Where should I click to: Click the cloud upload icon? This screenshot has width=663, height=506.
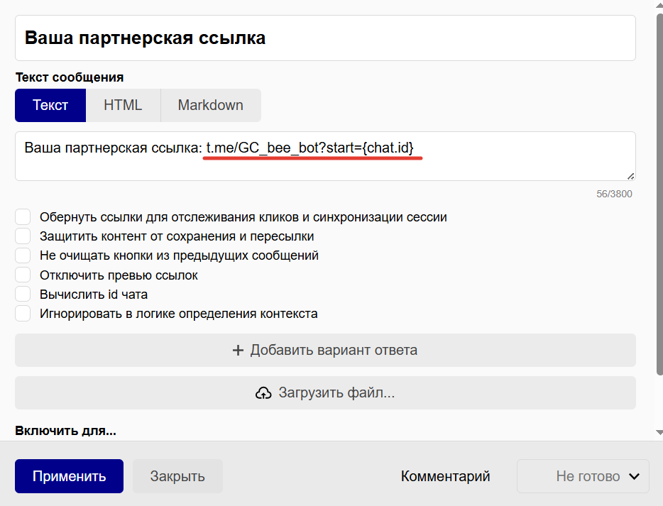pos(264,392)
